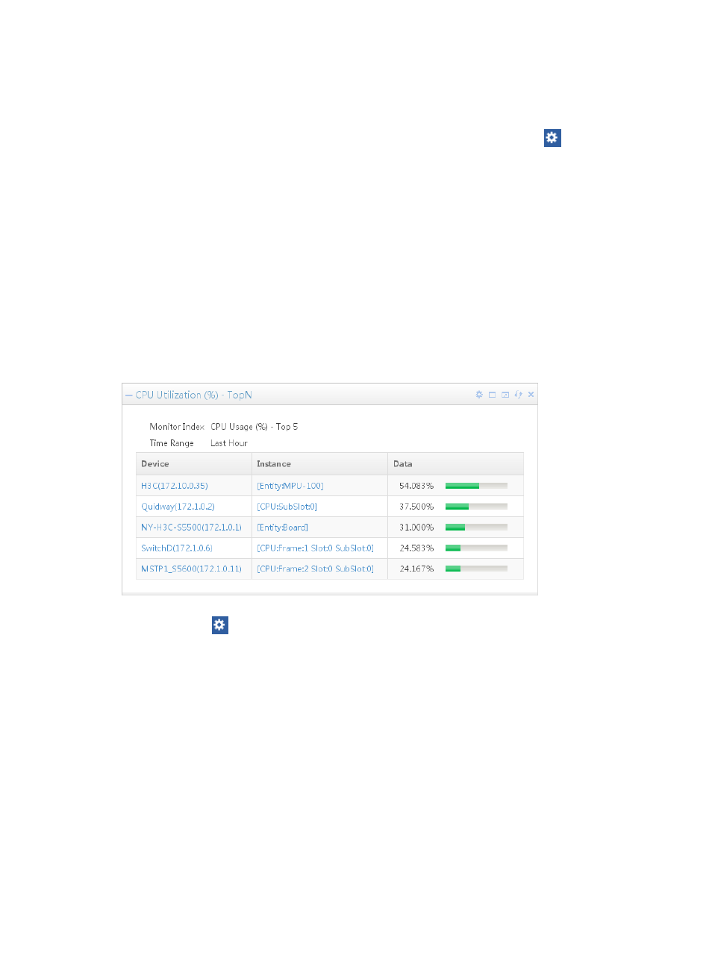Maximize the CPU Utilization TopN panel

pos(492,395)
